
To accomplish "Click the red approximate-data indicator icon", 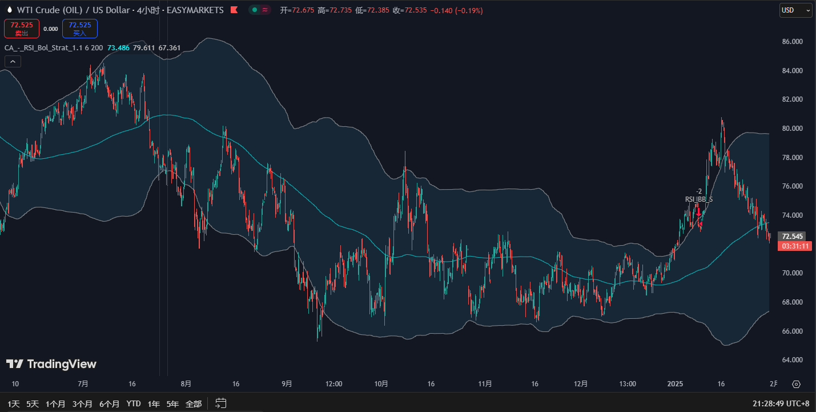I will pyautogui.click(x=265, y=10).
